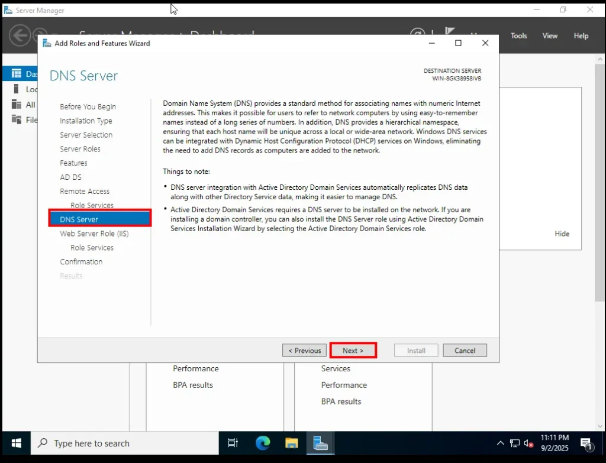The image size is (606, 463).
Task: Go to the Server Selection step
Action: click(x=86, y=135)
